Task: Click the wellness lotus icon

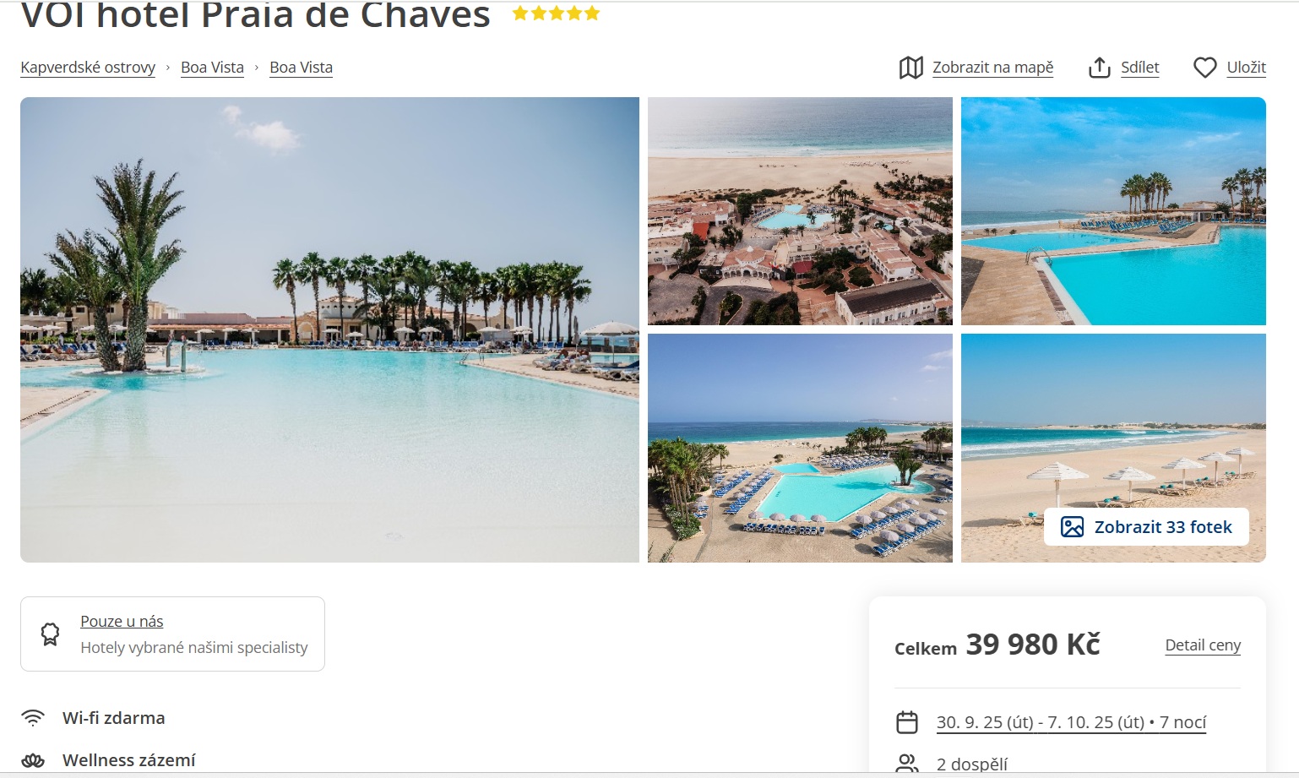Action: pyautogui.click(x=33, y=760)
